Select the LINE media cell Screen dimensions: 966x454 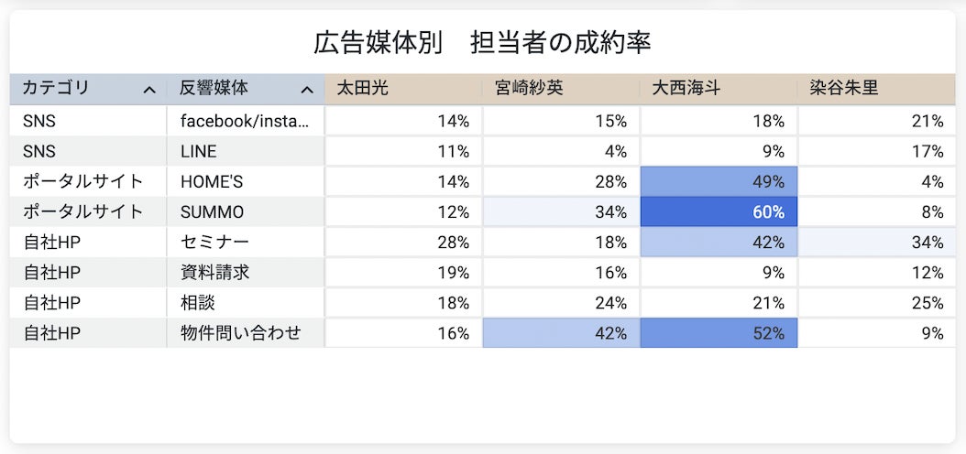click(199, 151)
